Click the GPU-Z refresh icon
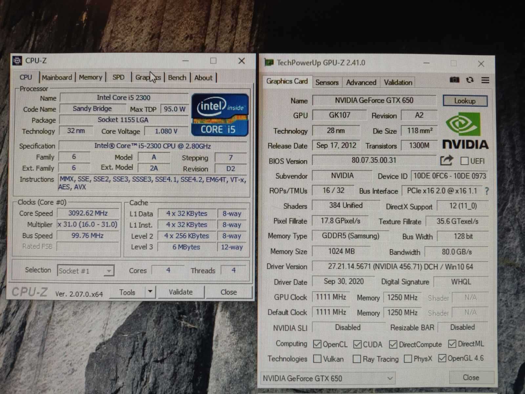The height and width of the screenshot is (394, 525). (470, 80)
